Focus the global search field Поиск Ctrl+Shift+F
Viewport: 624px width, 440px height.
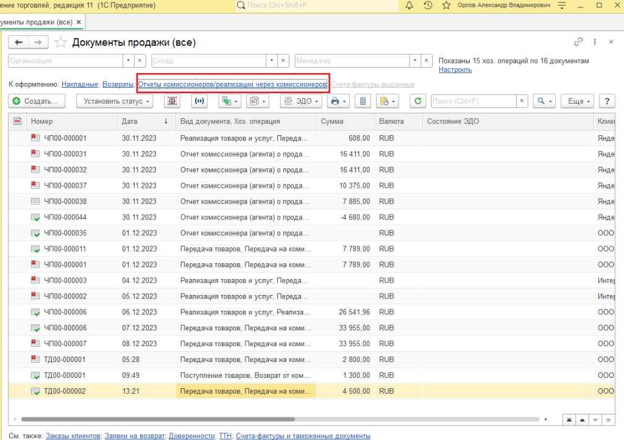point(317,5)
